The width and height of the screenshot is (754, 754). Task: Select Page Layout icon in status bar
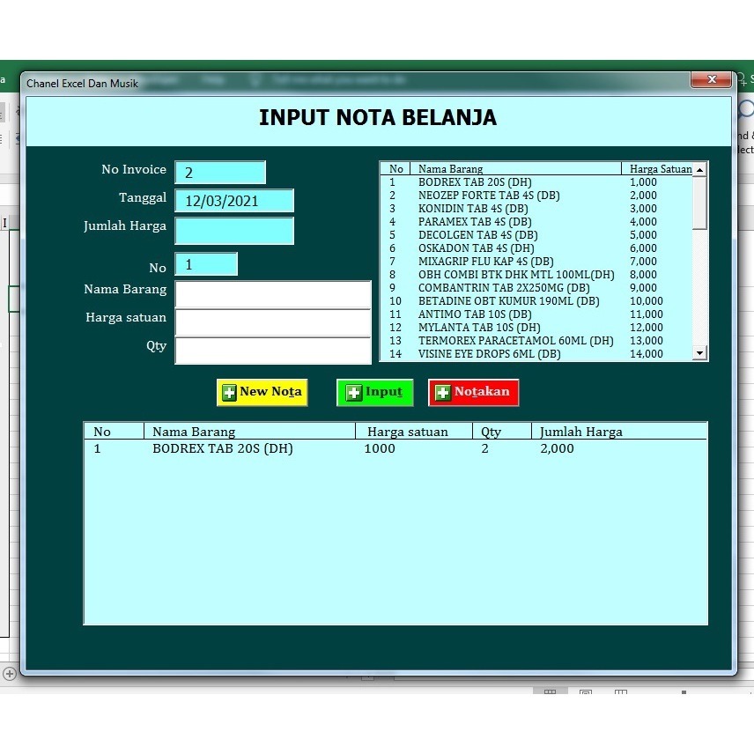585,692
